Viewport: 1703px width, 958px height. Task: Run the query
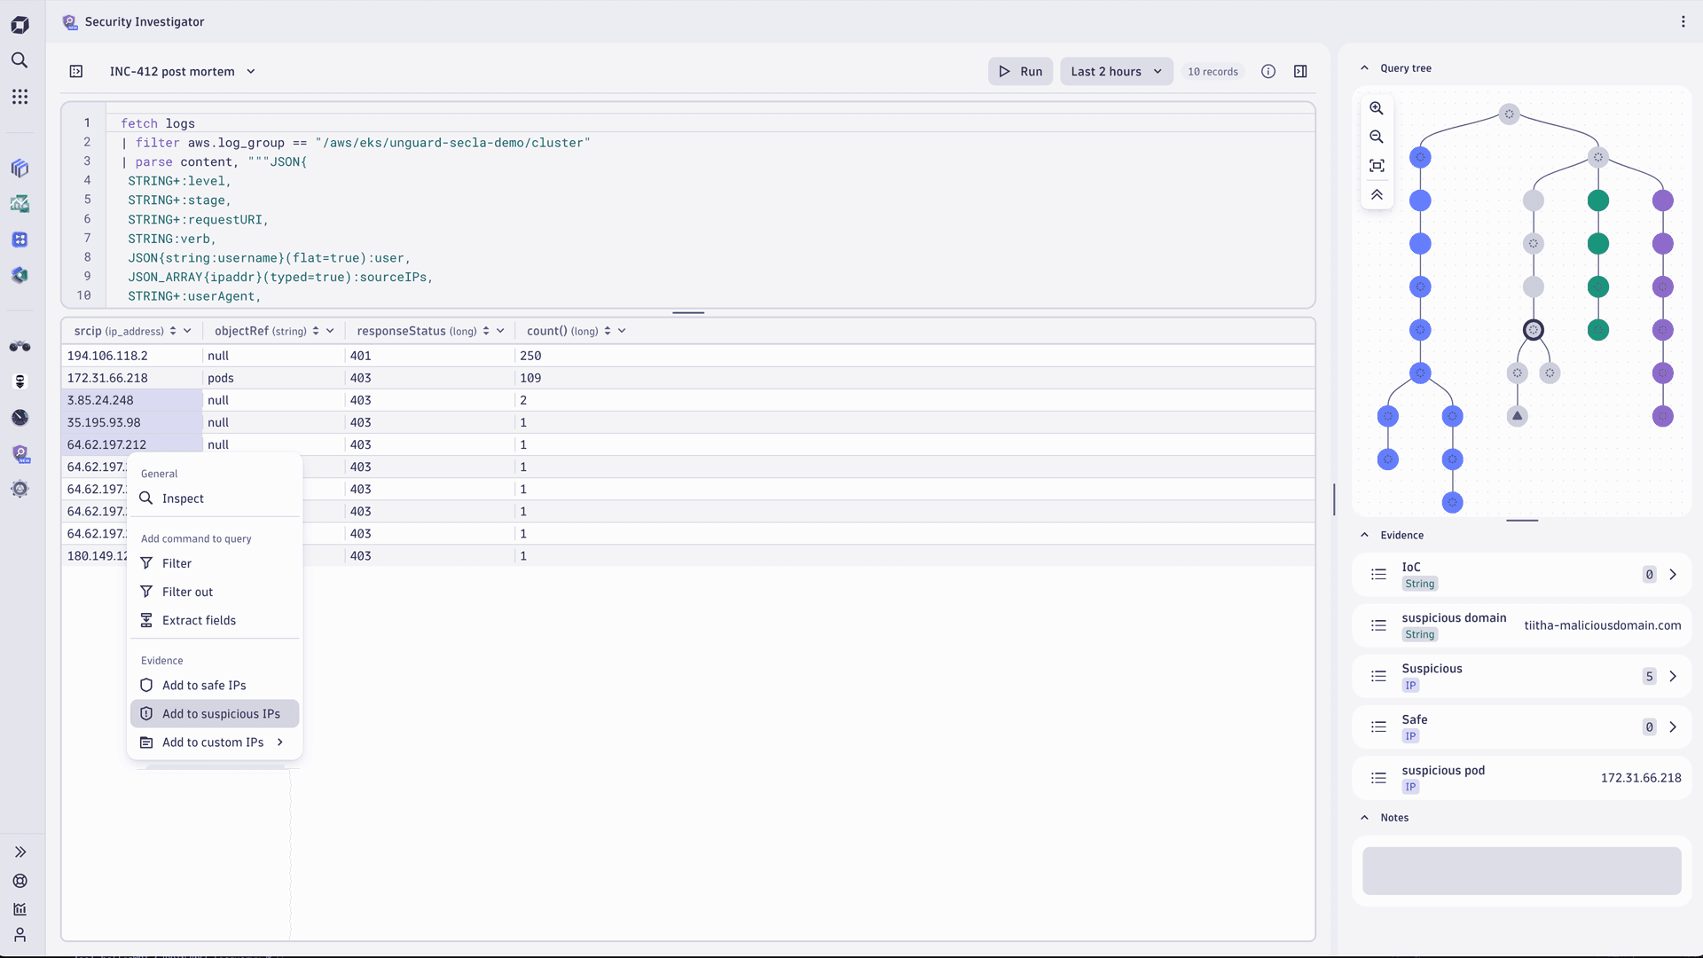(1021, 72)
